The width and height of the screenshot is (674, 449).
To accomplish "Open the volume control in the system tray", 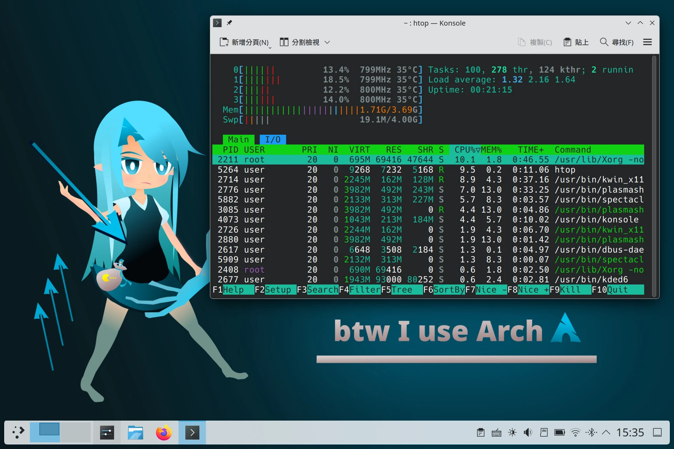I will (x=528, y=432).
